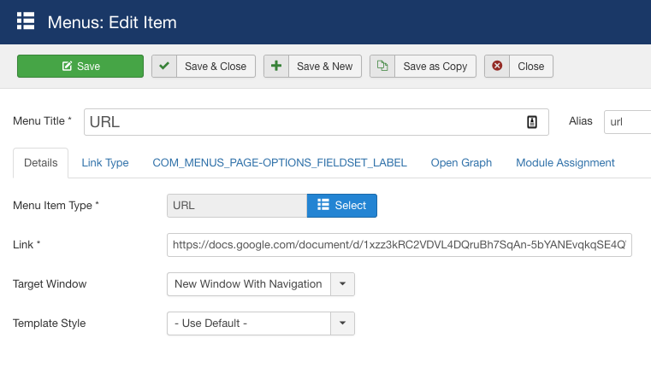The width and height of the screenshot is (651, 373).
Task: Click the Save & Close text button
Action: pyautogui.click(x=216, y=67)
